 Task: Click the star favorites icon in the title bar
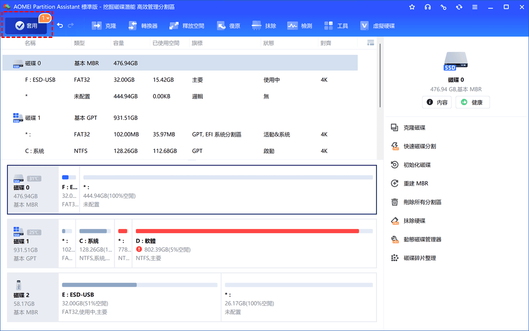point(412,7)
